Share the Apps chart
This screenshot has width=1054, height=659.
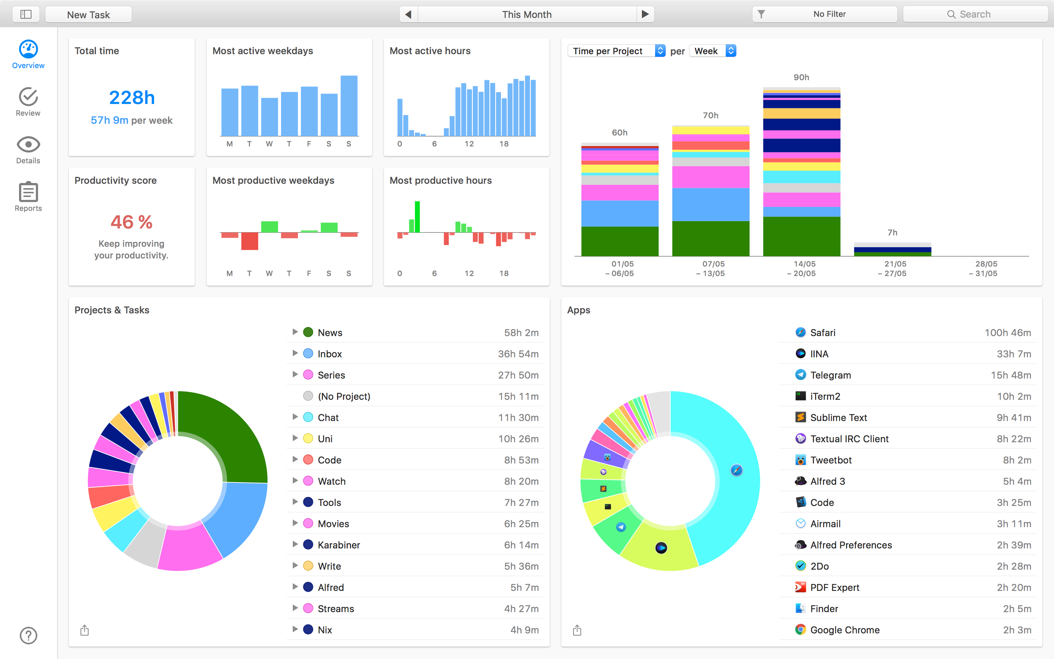577,630
